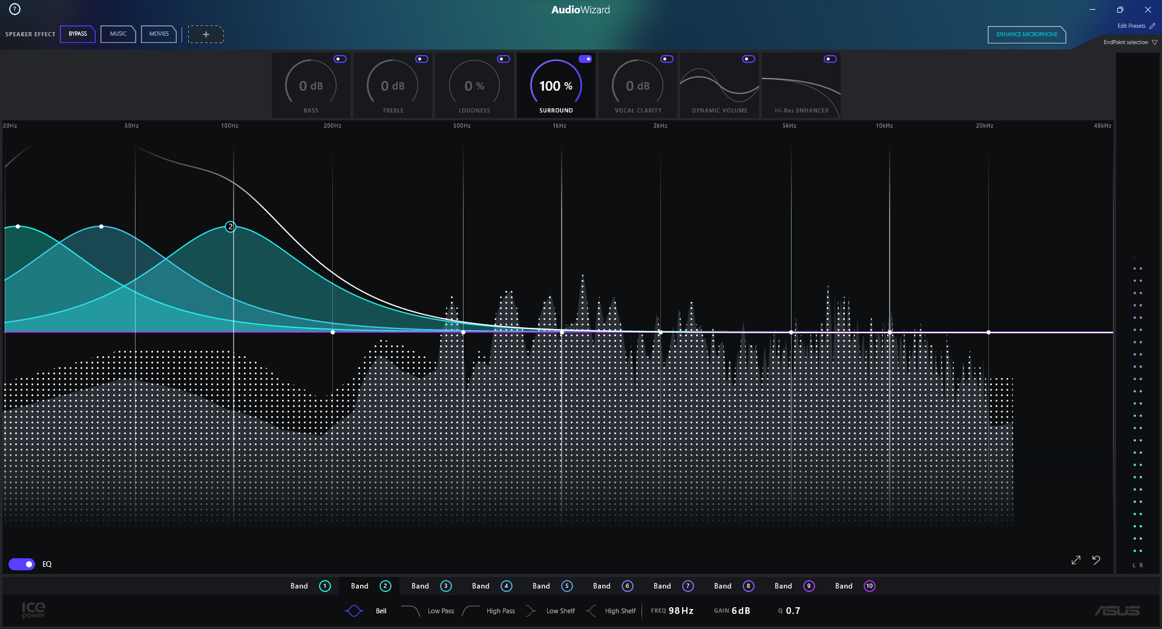The width and height of the screenshot is (1162, 629).
Task: Select Band 8 in the band list
Action: coord(734,586)
